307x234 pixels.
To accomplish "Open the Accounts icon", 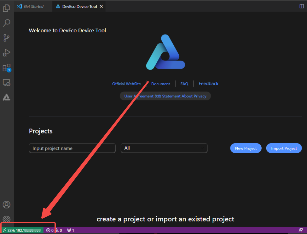I will point(6,204).
